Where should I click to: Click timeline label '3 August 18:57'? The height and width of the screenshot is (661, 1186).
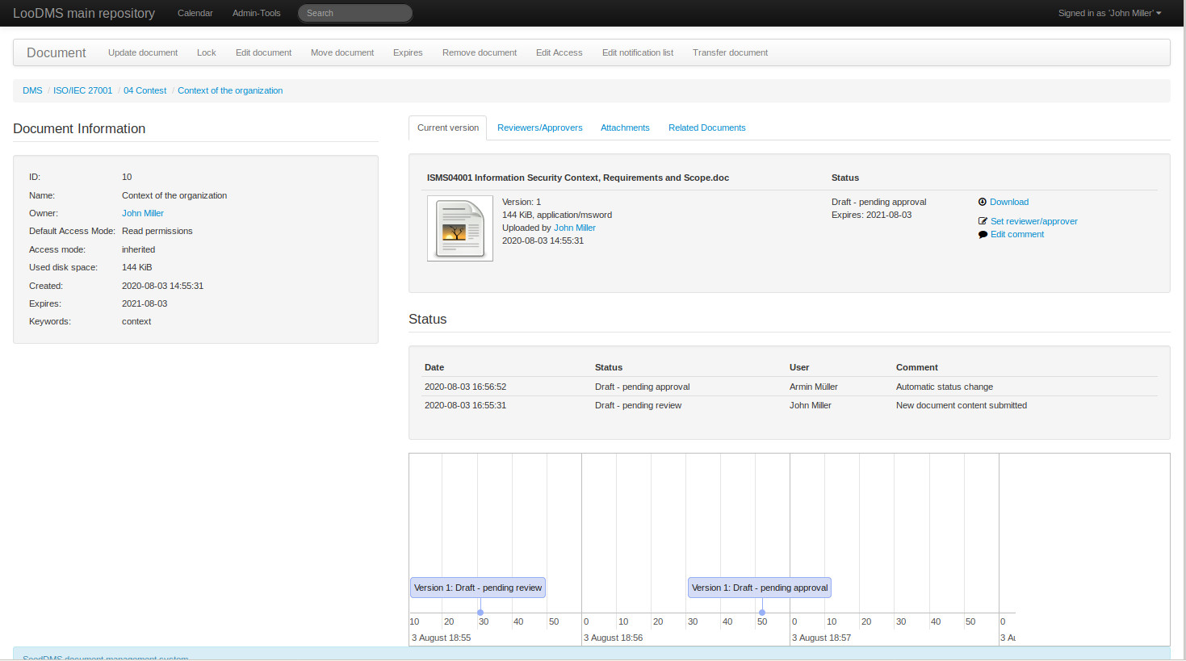[x=822, y=638]
